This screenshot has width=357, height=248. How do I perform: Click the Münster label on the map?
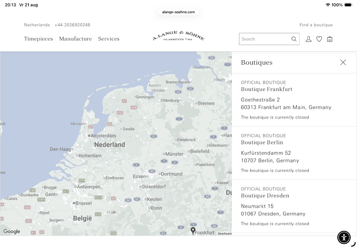click(174, 154)
